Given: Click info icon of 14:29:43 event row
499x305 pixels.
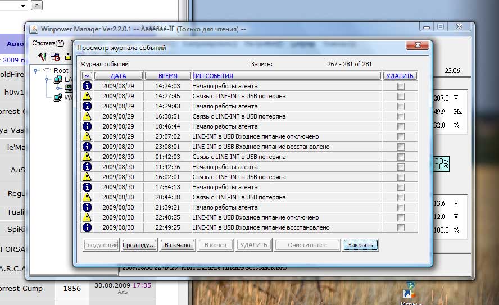Looking at the screenshot, I should coord(87,106).
